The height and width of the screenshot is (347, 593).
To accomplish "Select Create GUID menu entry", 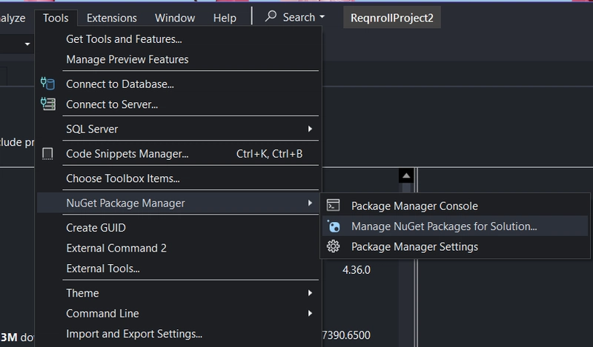I will tap(96, 228).
